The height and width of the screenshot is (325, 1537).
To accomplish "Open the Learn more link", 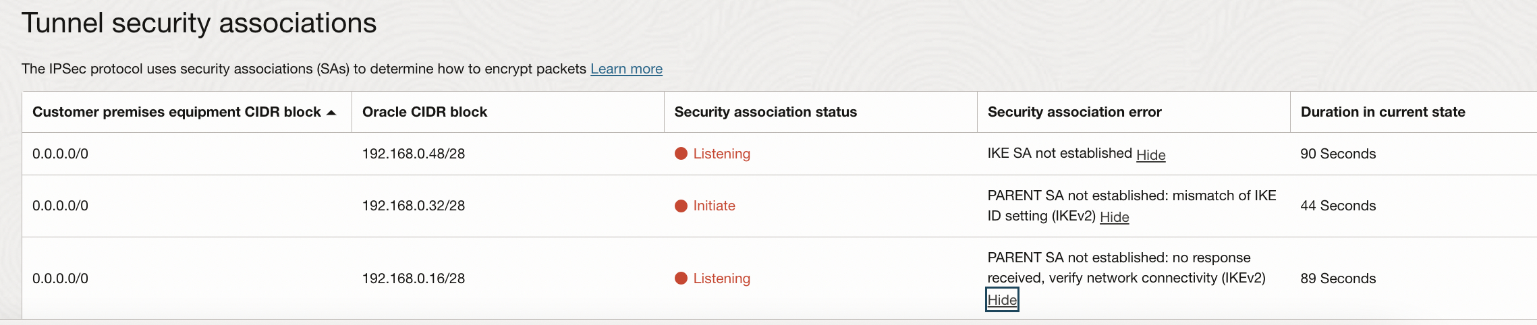I will point(626,69).
